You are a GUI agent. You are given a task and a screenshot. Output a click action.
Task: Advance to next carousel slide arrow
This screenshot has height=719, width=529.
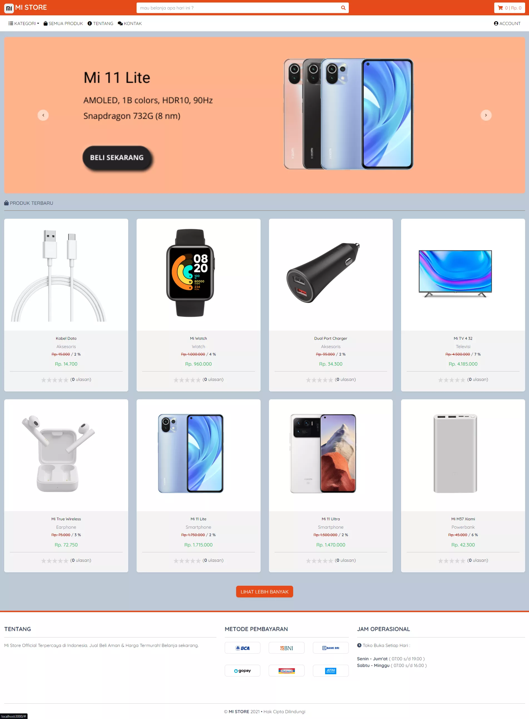coord(486,115)
